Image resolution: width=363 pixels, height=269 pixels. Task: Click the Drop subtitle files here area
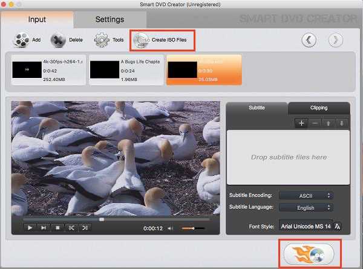[288, 157]
